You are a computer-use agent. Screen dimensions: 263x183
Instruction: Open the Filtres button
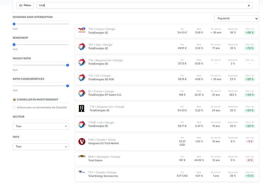[25, 5]
